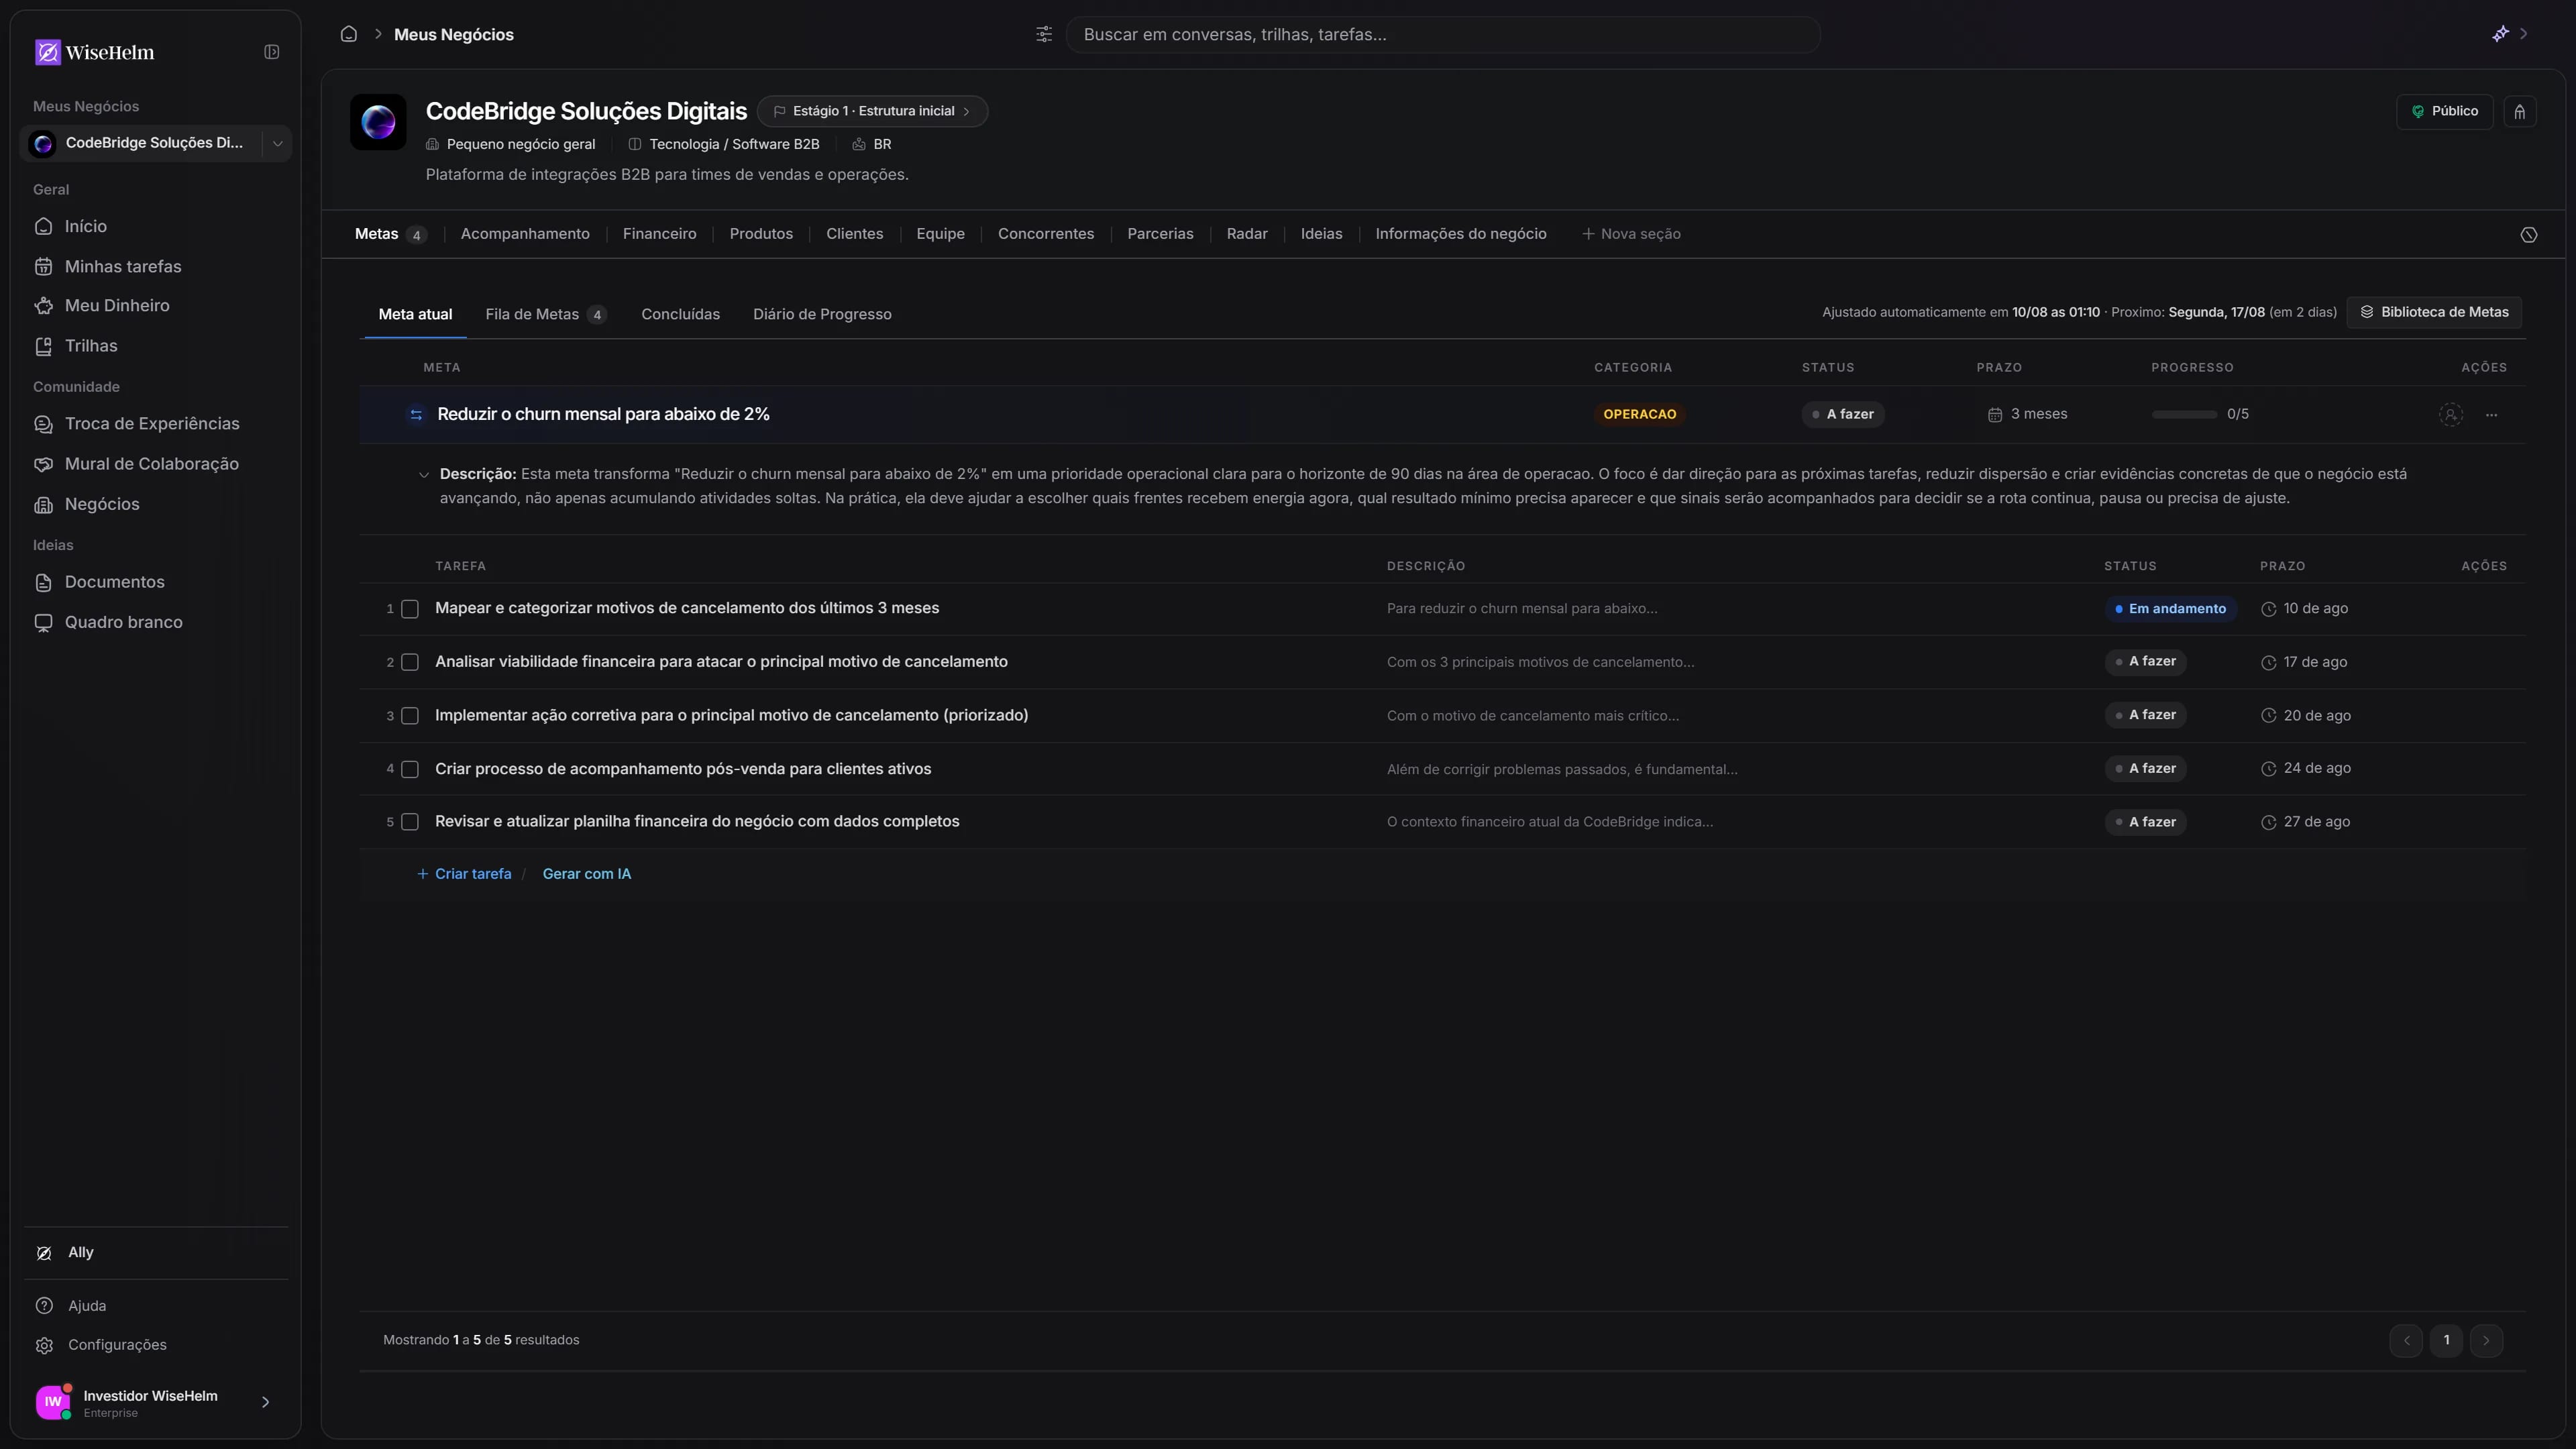
Task: Click the search field Buscar em conversas
Action: click(1443, 34)
